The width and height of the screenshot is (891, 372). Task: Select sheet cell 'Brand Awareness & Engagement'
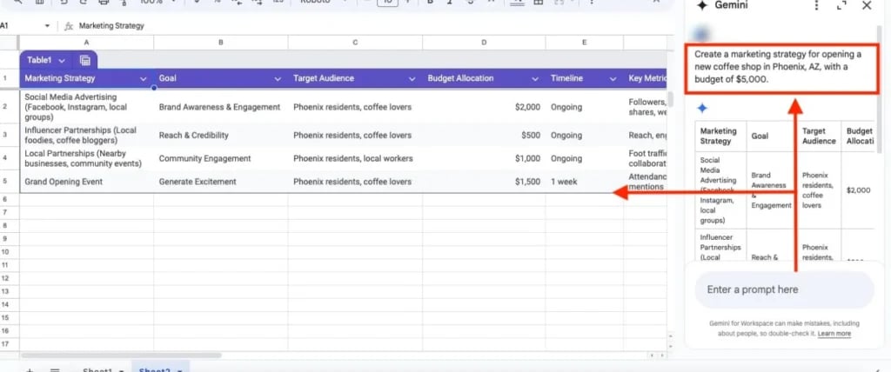click(220, 107)
